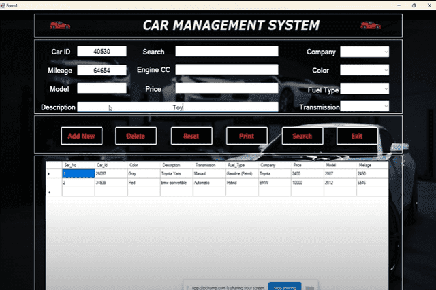Focus the Model input field
The width and height of the screenshot is (436, 290).
click(102, 88)
